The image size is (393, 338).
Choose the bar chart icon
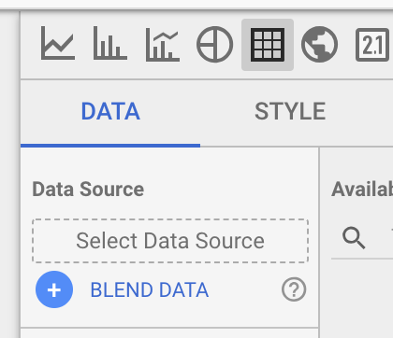point(110,43)
